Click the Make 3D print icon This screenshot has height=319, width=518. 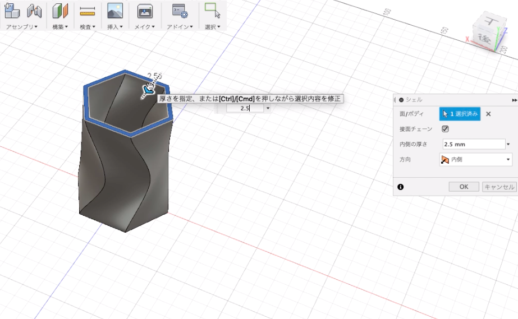pyautogui.click(x=145, y=11)
